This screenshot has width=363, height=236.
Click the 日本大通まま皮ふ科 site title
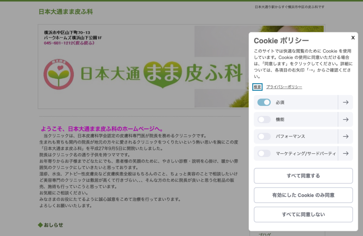pos(66,12)
